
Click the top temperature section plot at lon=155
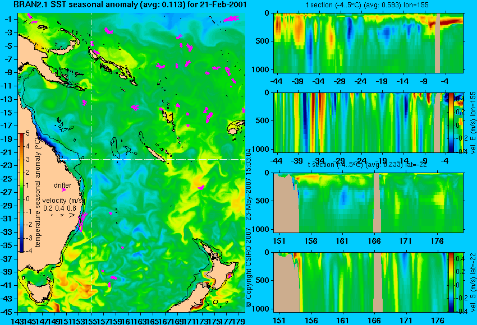point(368,43)
